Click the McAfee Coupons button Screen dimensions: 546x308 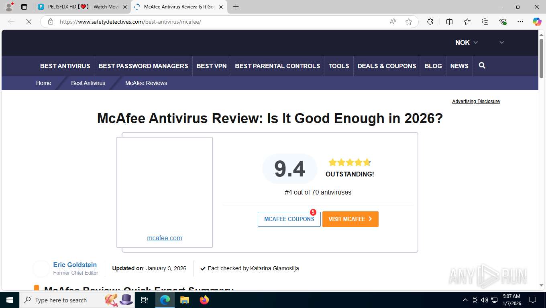pyautogui.click(x=289, y=219)
